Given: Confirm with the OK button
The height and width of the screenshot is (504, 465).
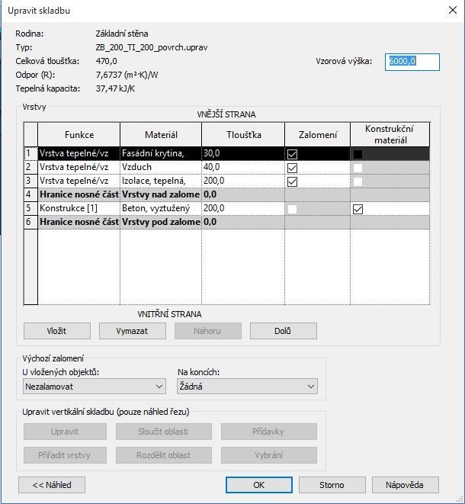Looking at the screenshot, I should (x=259, y=485).
